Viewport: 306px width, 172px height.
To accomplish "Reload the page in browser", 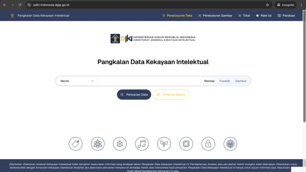I will [x=20, y=5].
